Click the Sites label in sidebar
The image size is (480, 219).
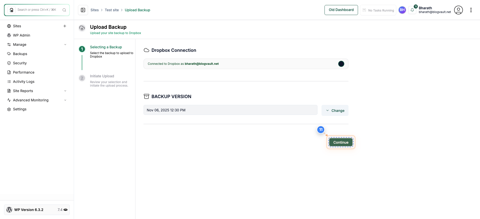[x=17, y=26]
